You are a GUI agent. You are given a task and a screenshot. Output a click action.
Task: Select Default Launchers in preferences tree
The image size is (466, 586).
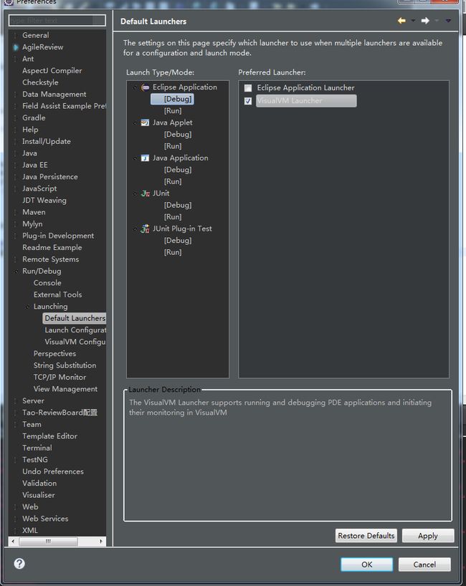75,318
